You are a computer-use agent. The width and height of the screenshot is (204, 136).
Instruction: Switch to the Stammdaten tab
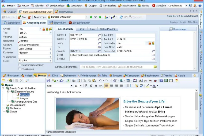[12, 23]
